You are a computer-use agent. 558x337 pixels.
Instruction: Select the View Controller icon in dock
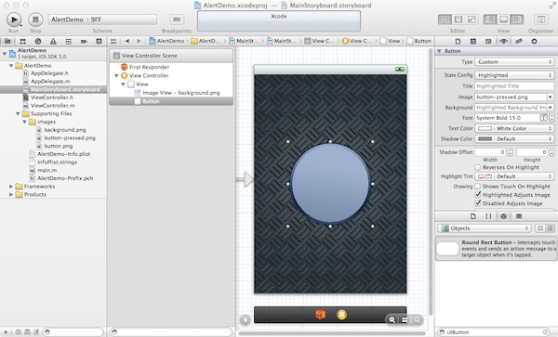pyautogui.click(x=341, y=315)
